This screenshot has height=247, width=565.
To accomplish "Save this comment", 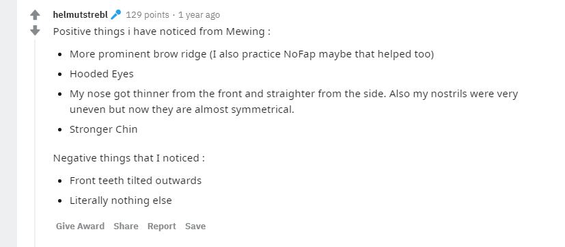I will 195,226.
